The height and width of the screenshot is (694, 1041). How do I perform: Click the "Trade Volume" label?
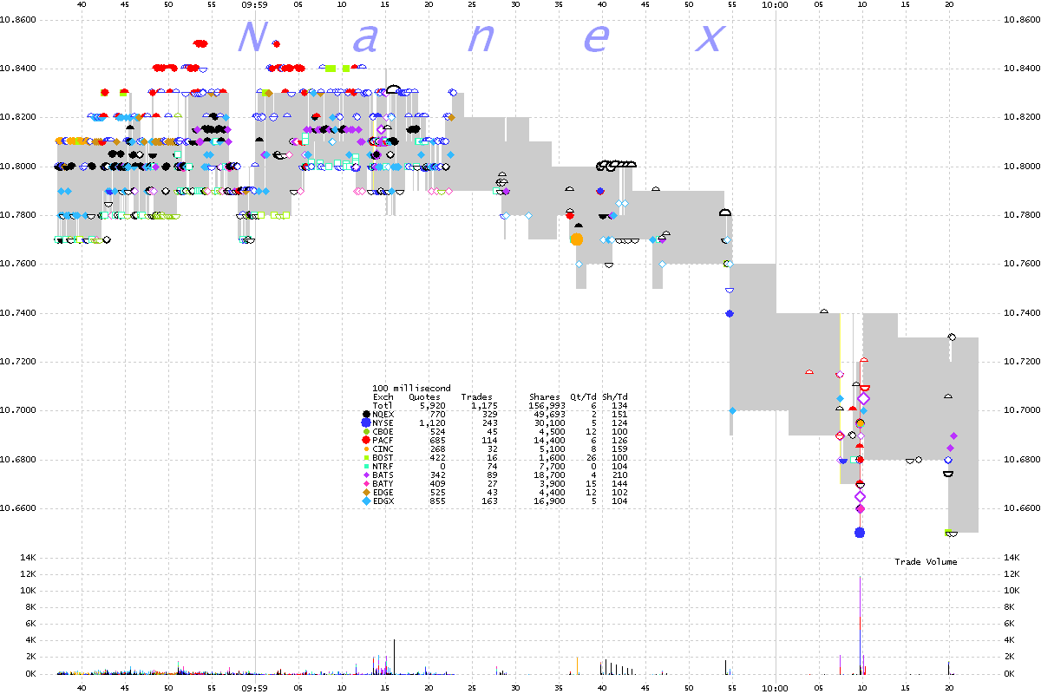click(x=926, y=562)
